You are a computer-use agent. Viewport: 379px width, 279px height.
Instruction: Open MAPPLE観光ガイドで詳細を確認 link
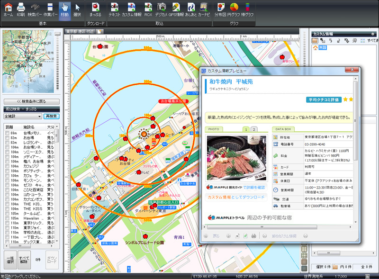(x=236, y=187)
